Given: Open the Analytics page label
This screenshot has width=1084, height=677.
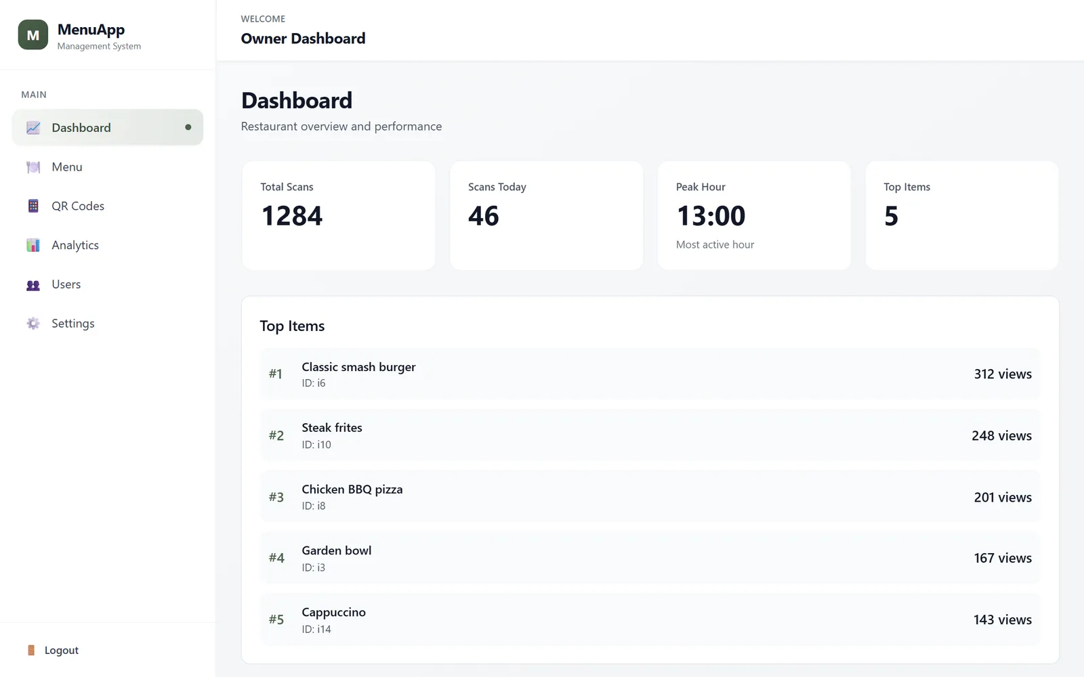Looking at the screenshot, I should pyautogui.click(x=75, y=245).
